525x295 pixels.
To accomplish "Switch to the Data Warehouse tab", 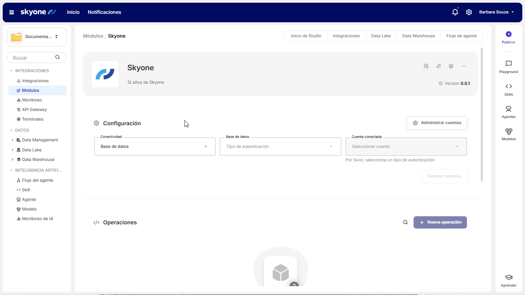I will point(418,36).
